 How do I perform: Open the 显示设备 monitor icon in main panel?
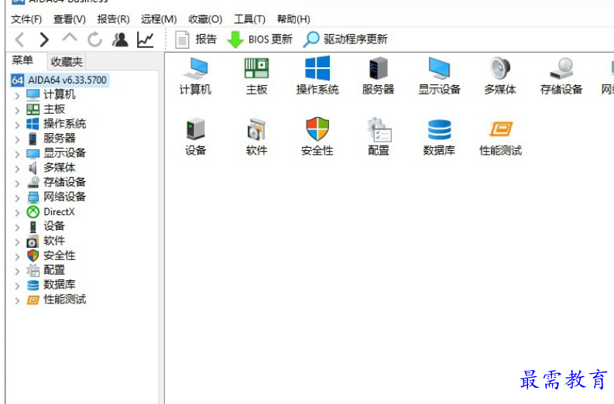point(439,76)
